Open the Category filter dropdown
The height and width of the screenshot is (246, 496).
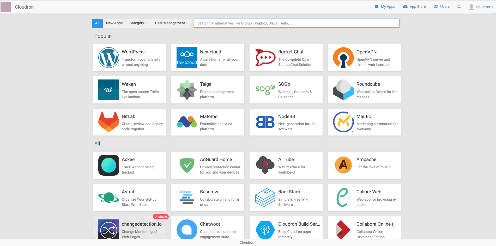(x=138, y=23)
